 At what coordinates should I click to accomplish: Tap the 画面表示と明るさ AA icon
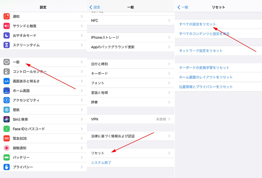coord(6,81)
